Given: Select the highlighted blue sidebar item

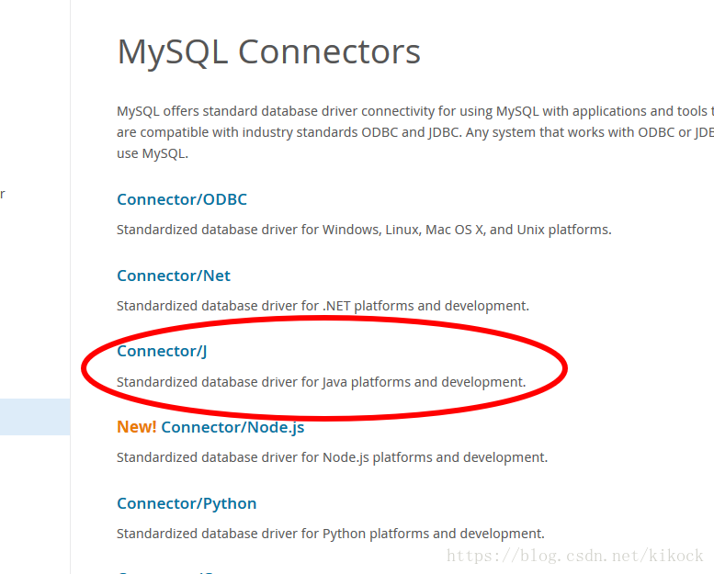Looking at the screenshot, I should pyautogui.click(x=35, y=417).
